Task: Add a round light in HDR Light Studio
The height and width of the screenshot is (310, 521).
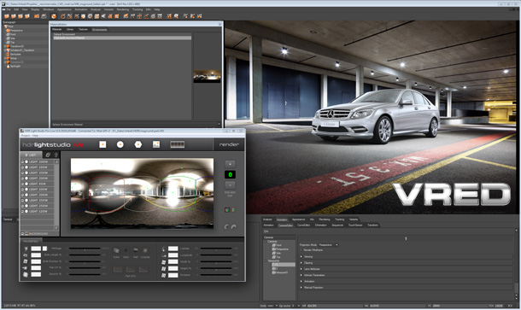Action: 120,144
